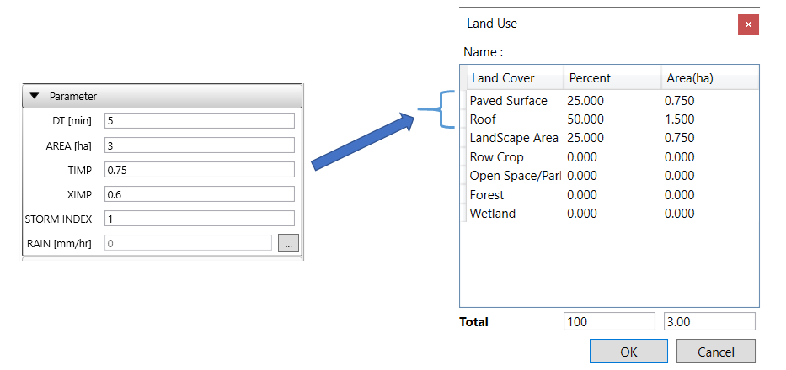The image size is (786, 370).
Task: Edit the Row Crop percent cell
Action: [584, 157]
